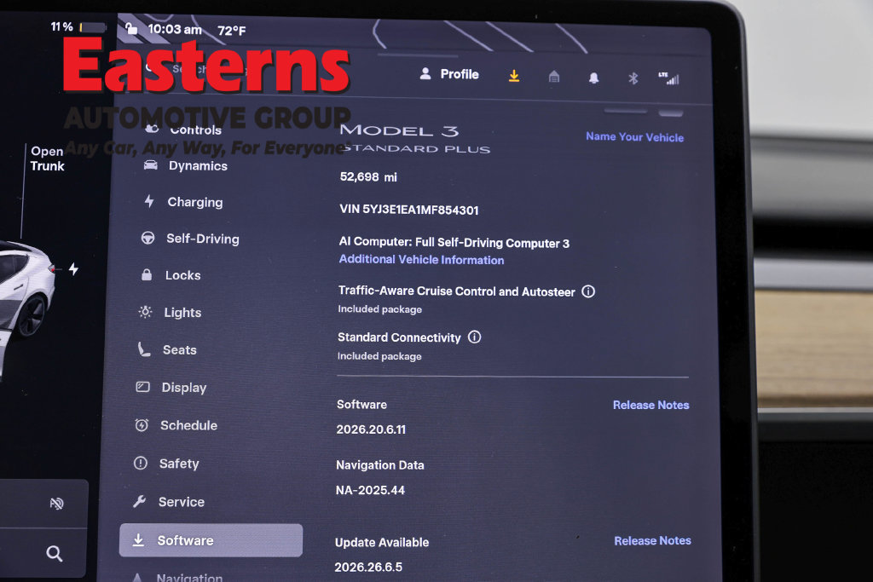Open the garage HomeLink icon

554,77
